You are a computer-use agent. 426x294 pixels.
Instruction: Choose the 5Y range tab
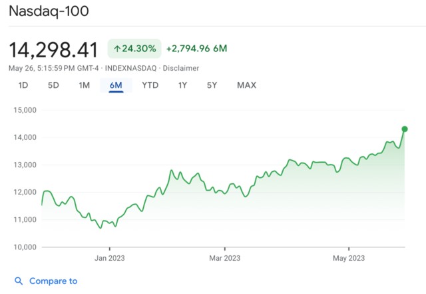point(212,85)
